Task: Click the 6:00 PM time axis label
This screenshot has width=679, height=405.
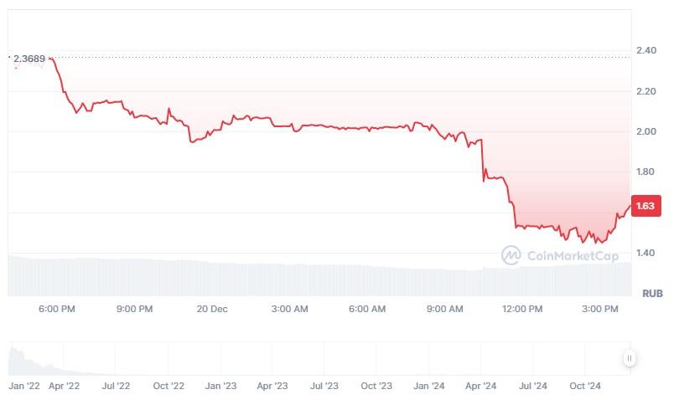Action: (x=57, y=309)
